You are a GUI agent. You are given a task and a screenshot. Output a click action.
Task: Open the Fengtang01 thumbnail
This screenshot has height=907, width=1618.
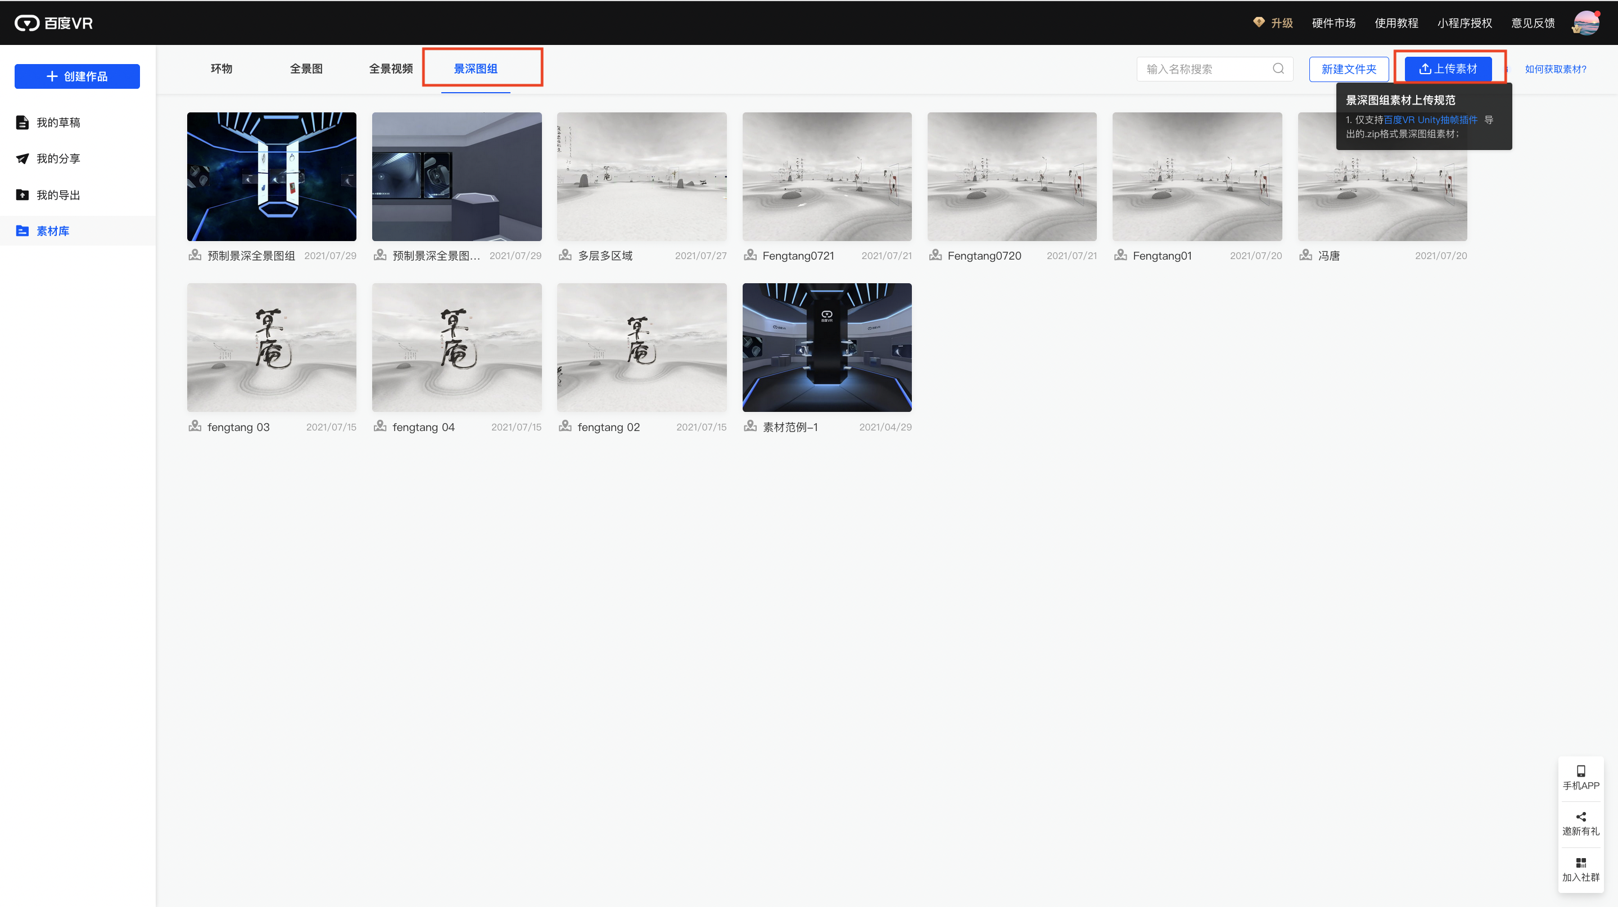click(x=1197, y=176)
